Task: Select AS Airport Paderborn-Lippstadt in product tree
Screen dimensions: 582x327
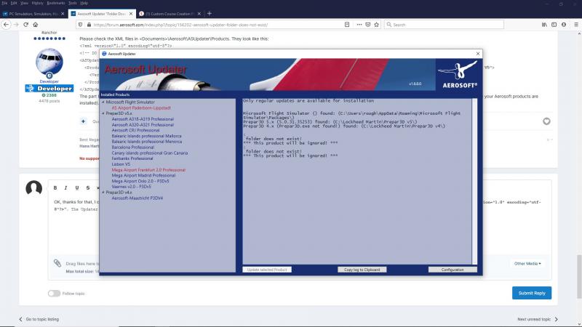Action: click(141, 108)
